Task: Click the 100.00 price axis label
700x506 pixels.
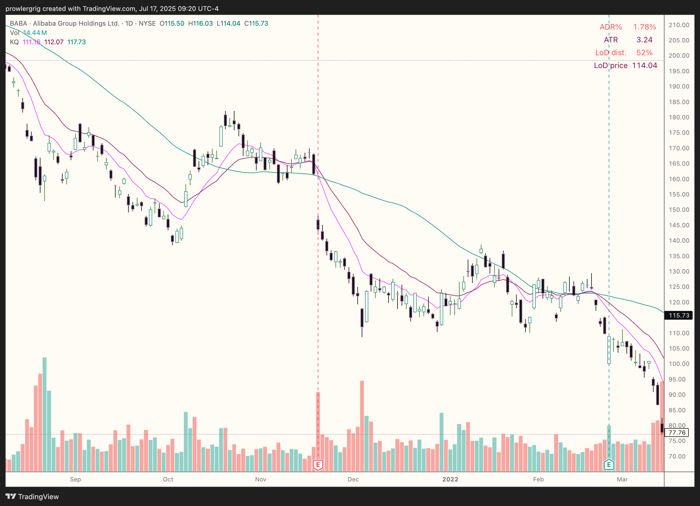Action: coord(679,364)
